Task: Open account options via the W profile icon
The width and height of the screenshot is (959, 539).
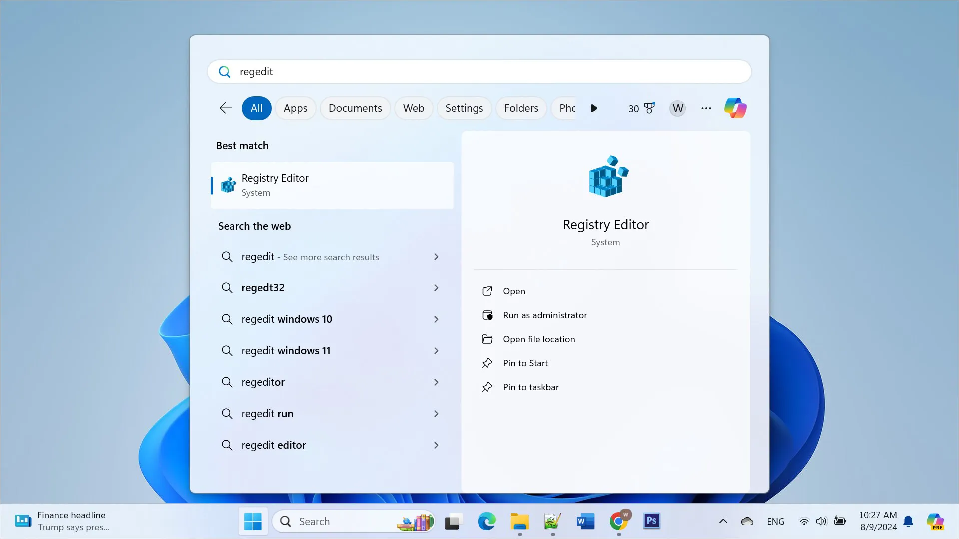Action: point(677,108)
